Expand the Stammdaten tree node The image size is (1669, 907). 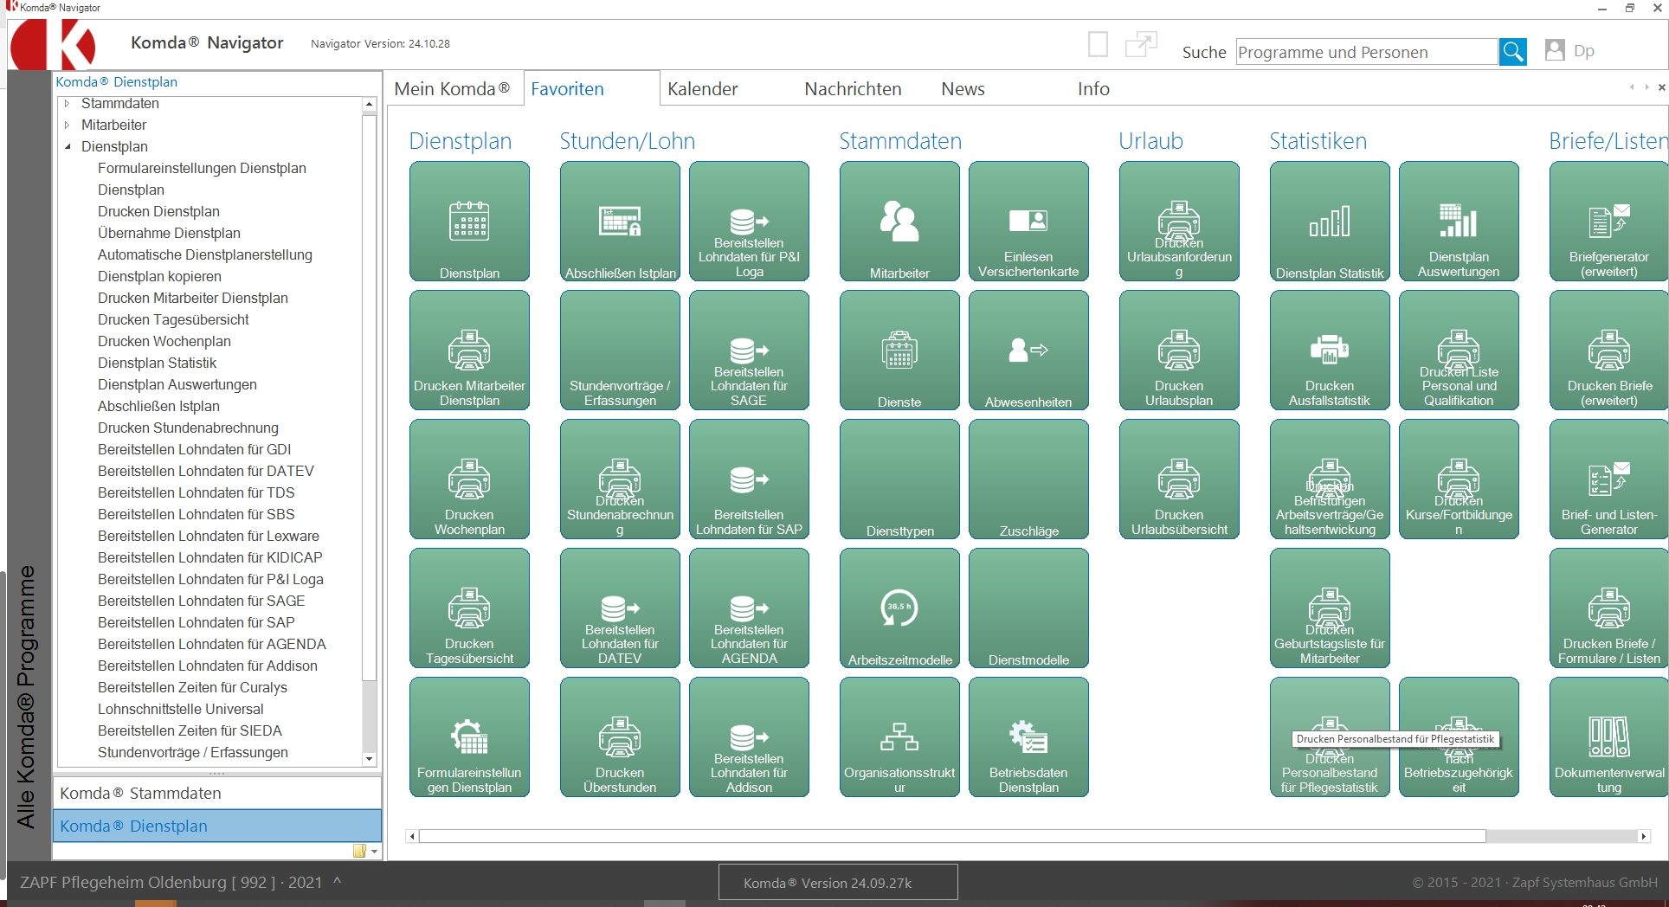(x=68, y=104)
